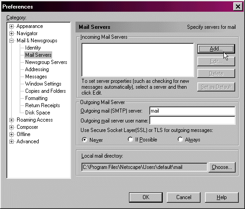The image size is (245, 209).
Task: Focus the outgoing SMTP server field
Action: (x=192, y=111)
